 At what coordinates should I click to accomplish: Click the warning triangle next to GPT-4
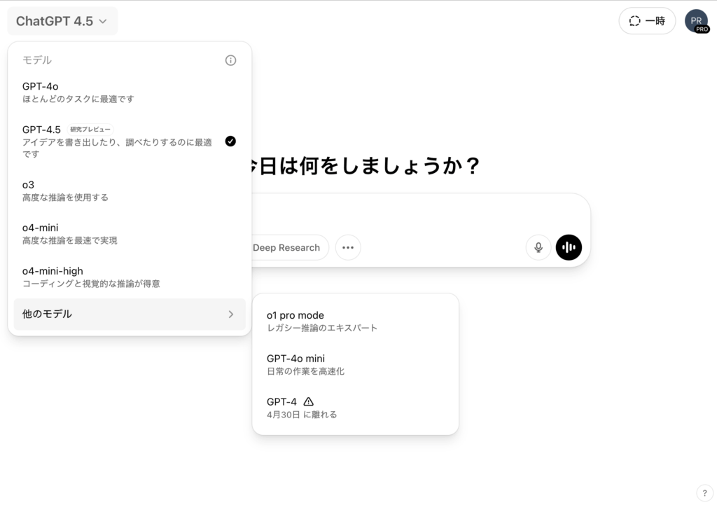coord(309,401)
